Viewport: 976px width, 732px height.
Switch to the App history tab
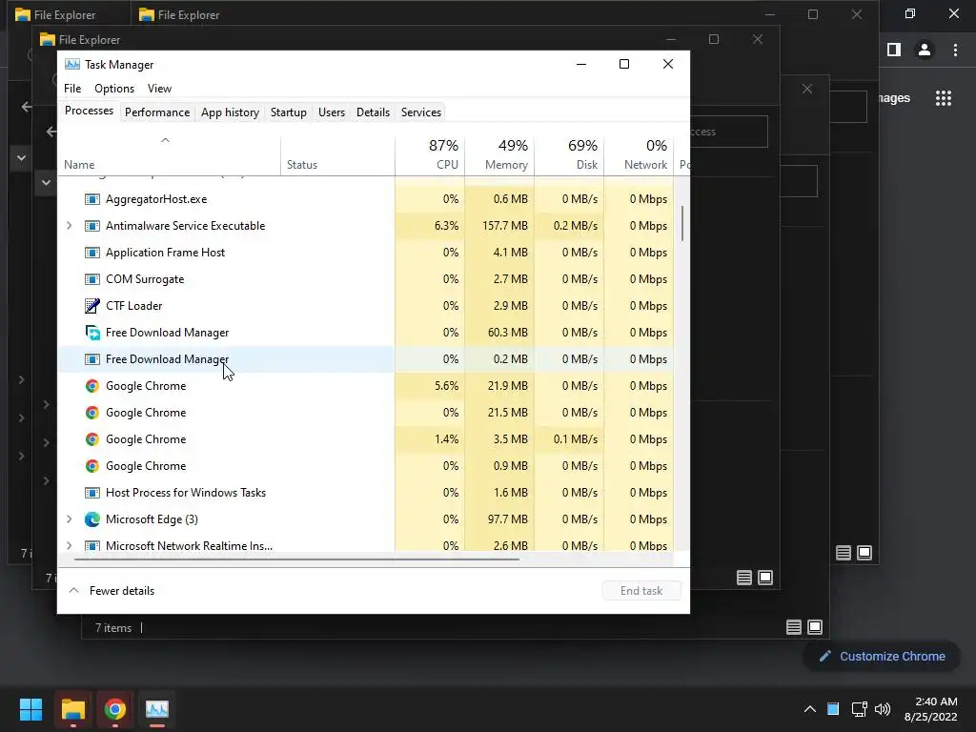[x=230, y=112]
